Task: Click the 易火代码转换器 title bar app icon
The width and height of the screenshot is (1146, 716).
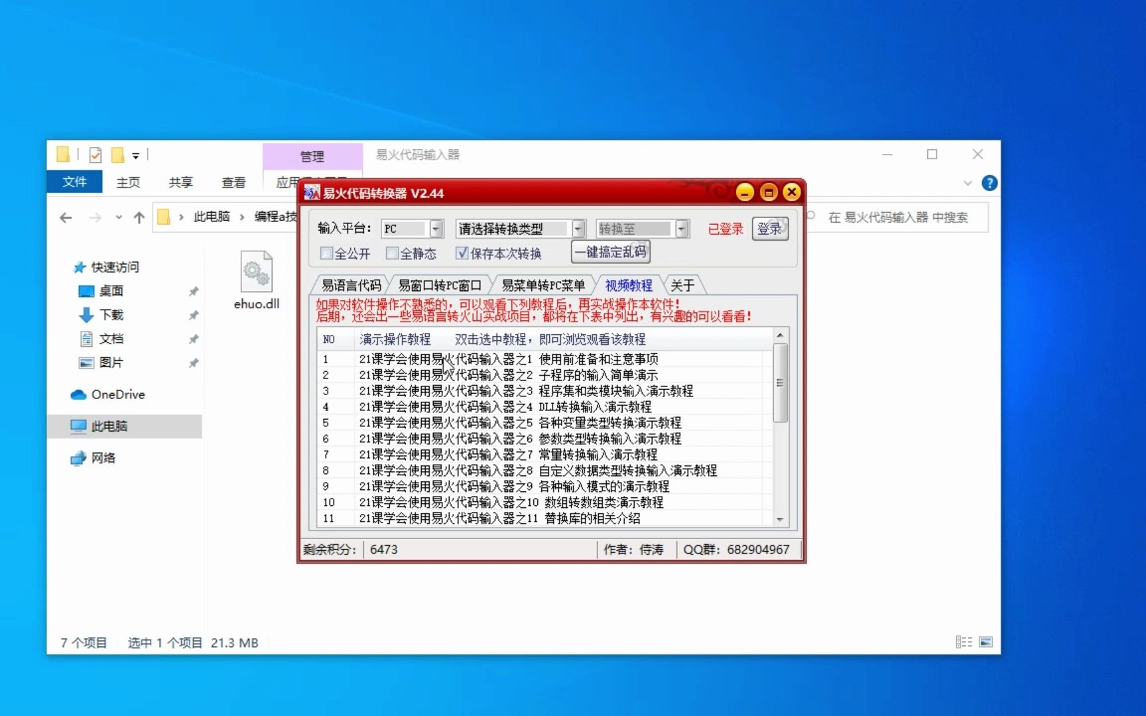Action: [311, 193]
